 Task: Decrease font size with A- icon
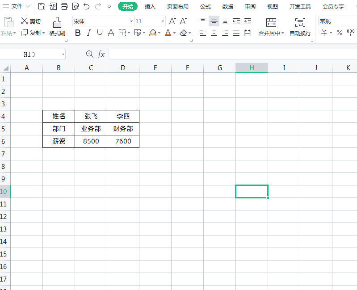pos(184,21)
